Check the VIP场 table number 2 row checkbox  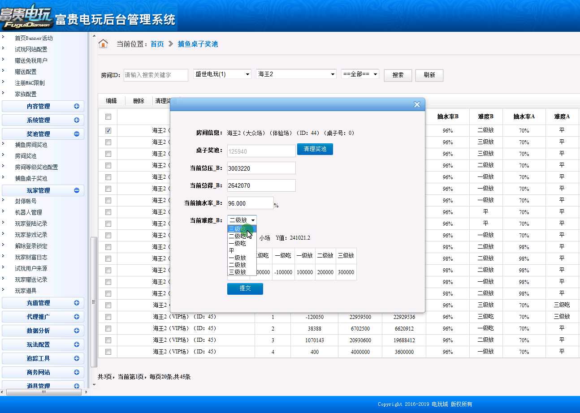click(x=108, y=328)
